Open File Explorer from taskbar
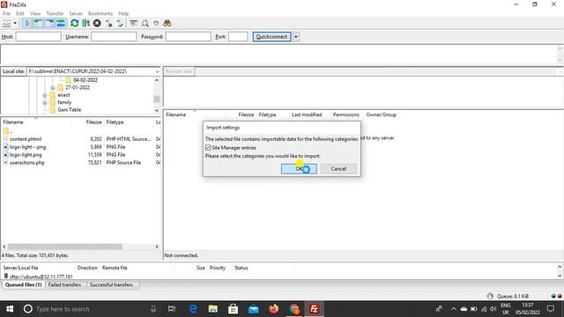 click(x=213, y=309)
